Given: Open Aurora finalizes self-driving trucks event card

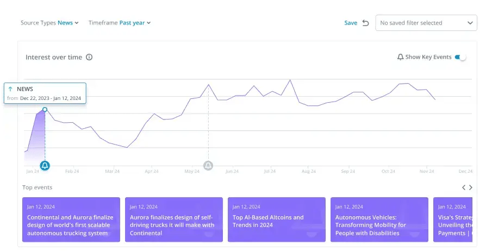Looking at the screenshot, I should point(174,219).
